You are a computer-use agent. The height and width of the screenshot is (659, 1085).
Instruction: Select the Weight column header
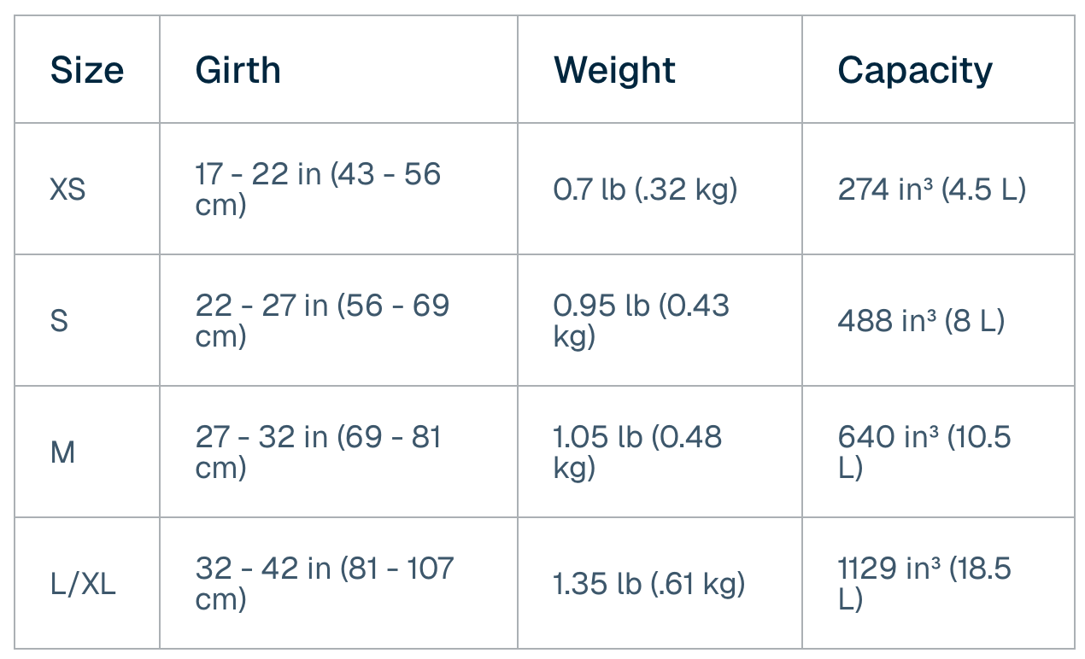(614, 70)
